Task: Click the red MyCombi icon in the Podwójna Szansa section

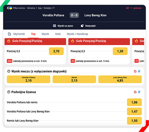Action: [x=135, y=92]
